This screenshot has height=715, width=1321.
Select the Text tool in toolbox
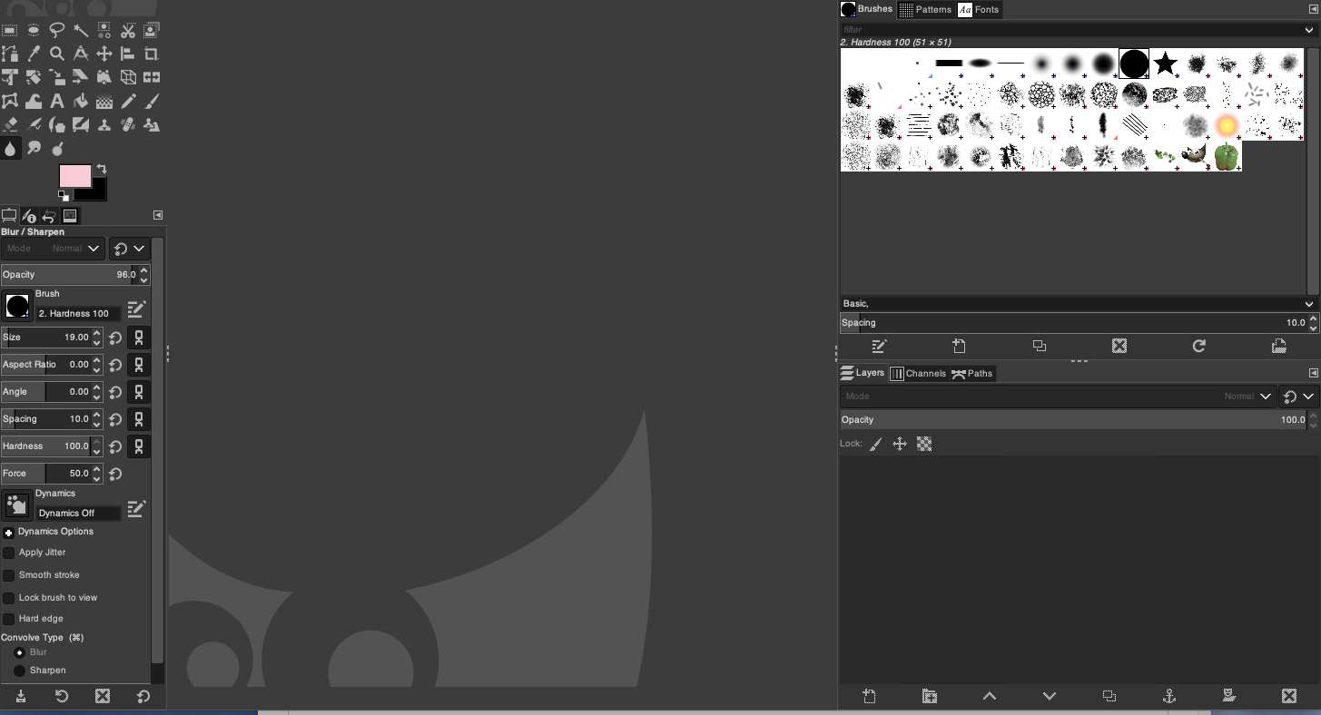[57, 102]
